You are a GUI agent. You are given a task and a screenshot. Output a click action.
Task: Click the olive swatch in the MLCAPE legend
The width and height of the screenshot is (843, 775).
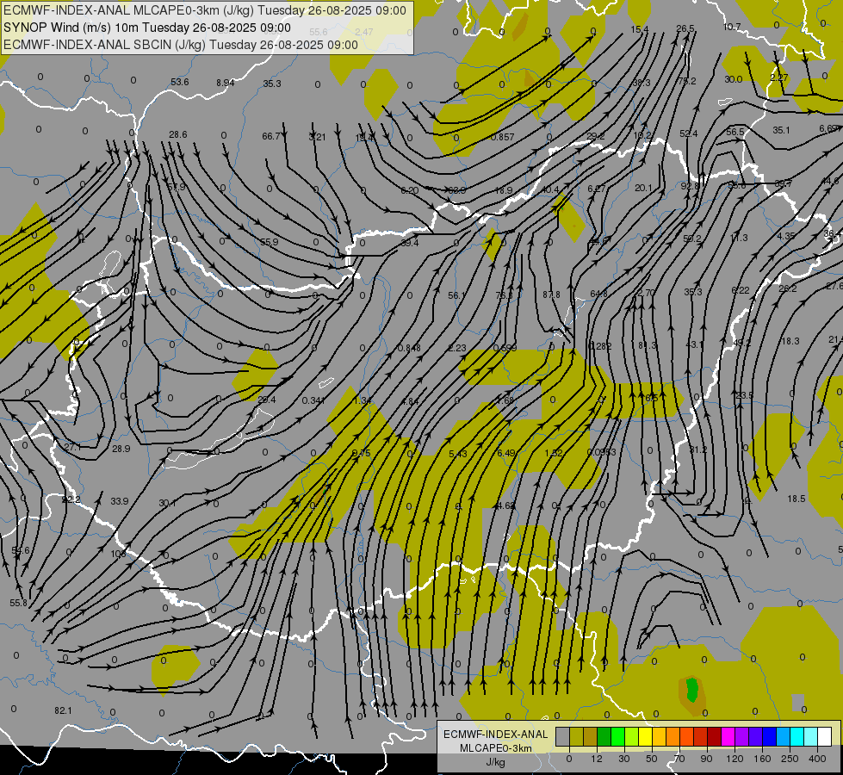[x=576, y=736]
